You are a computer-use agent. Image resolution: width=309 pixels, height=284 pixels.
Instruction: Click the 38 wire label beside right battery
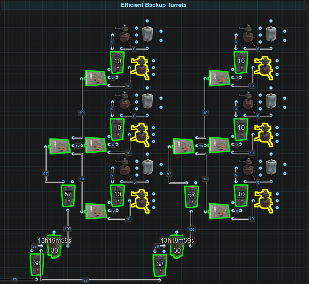tap(157, 246)
